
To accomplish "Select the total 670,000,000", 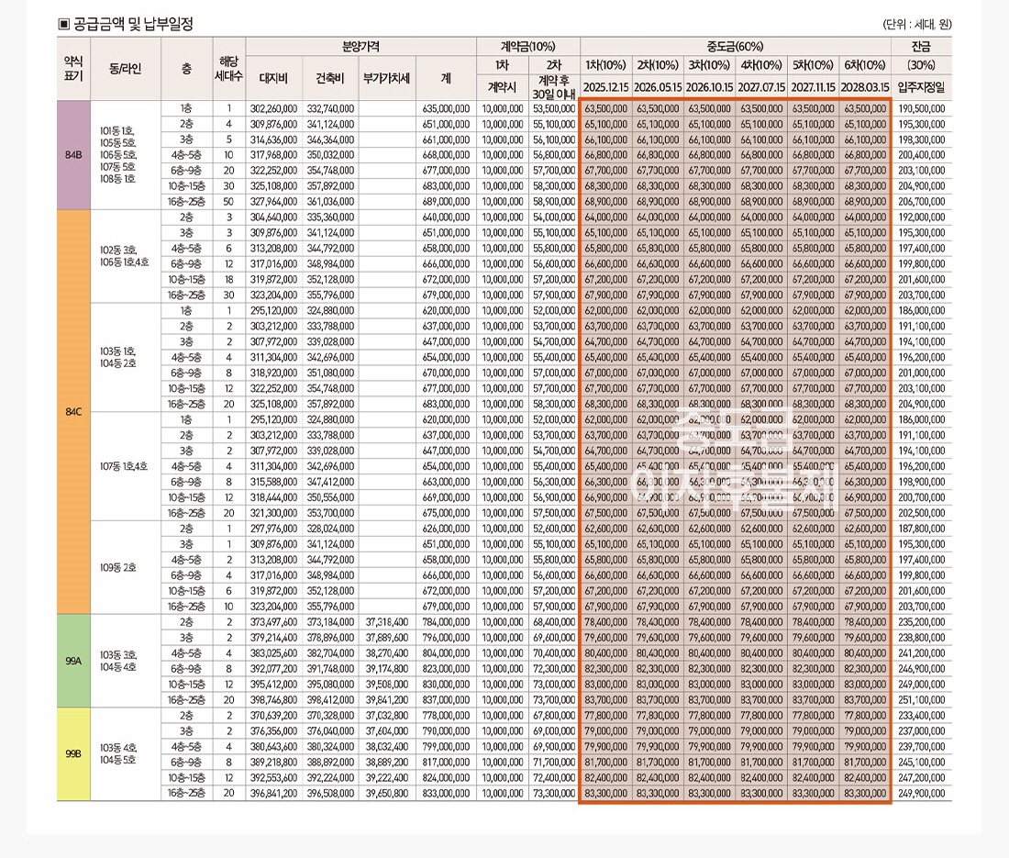I will (x=446, y=373).
